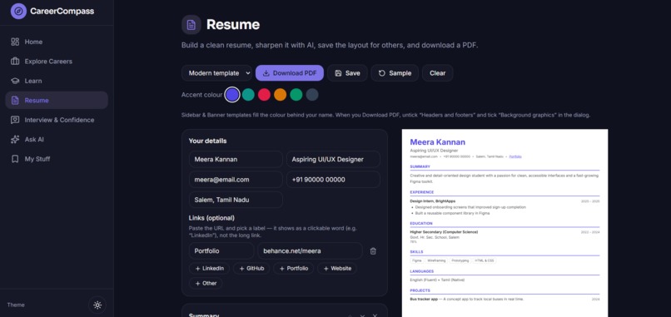
Task: Add a GitHub link
Action: click(x=251, y=269)
